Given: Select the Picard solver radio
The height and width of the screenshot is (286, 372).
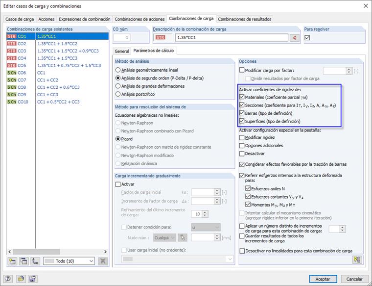Looking at the screenshot, I should tap(117, 139).
